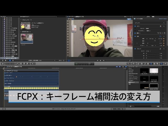Adjust the 調整 scale slider handle
The height and width of the screenshot is (126, 168).
[148, 43]
